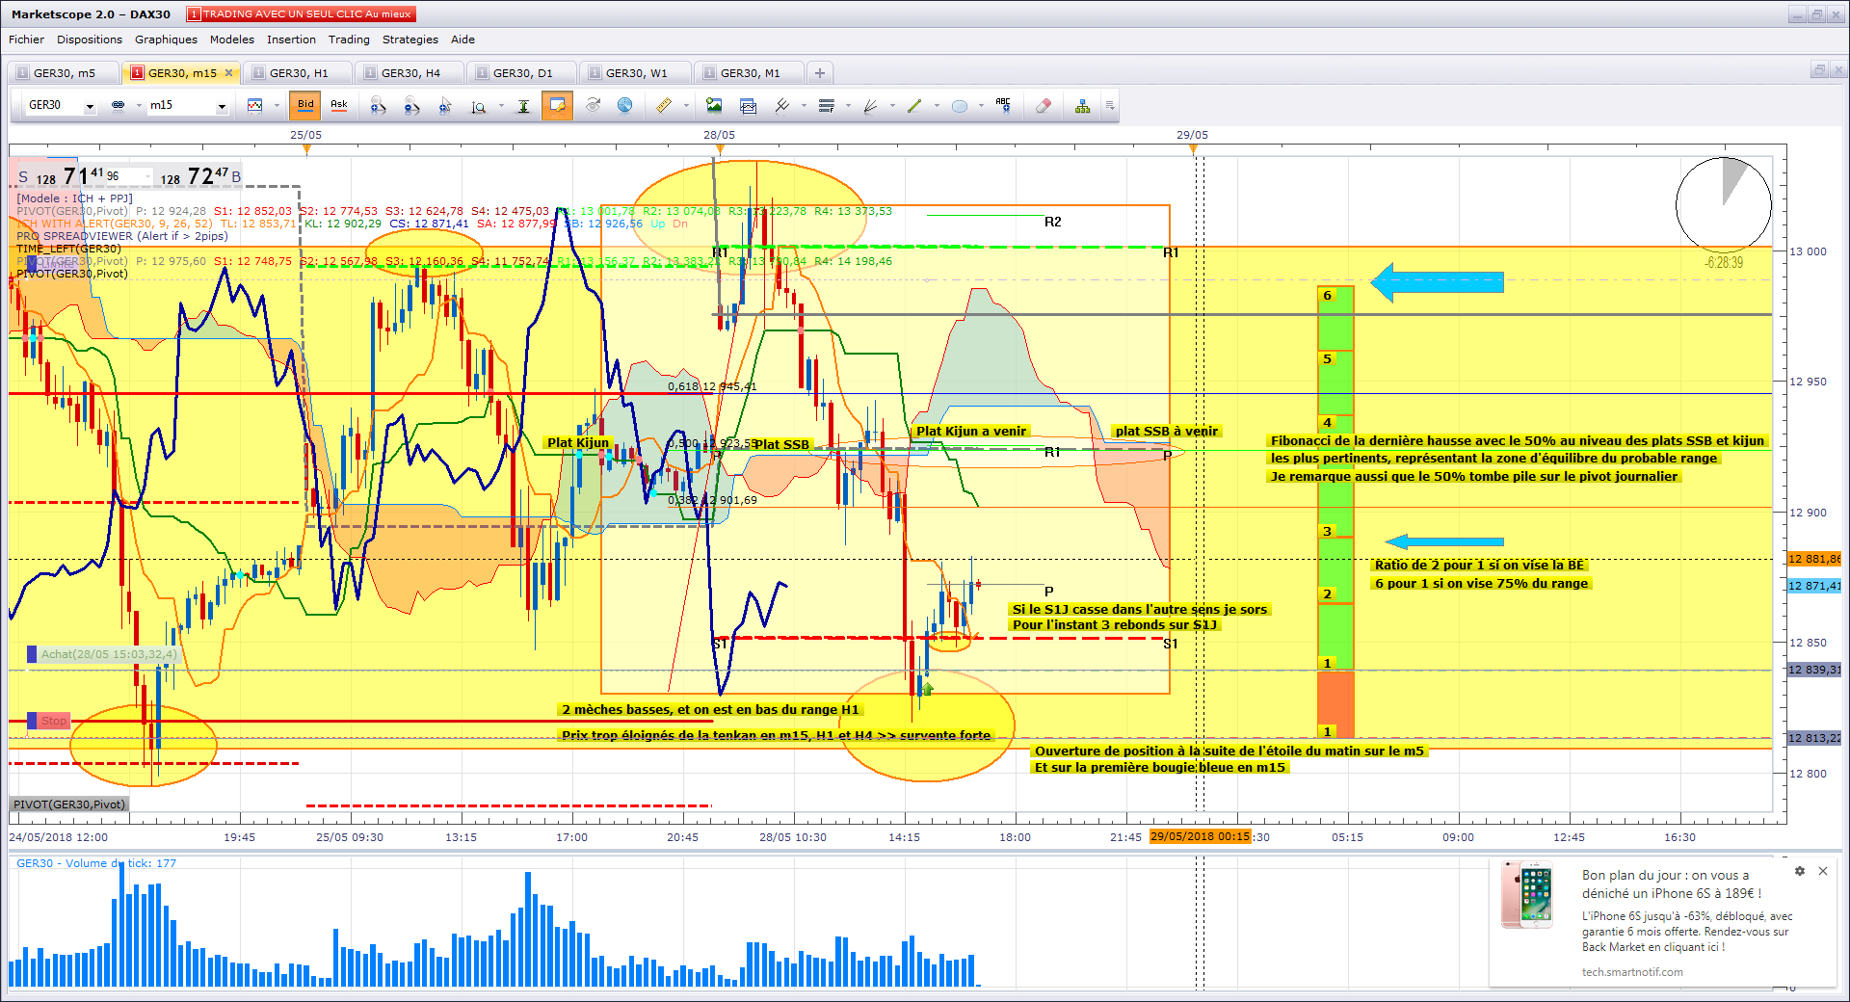Open the Insertion menu

click(291, 40)
